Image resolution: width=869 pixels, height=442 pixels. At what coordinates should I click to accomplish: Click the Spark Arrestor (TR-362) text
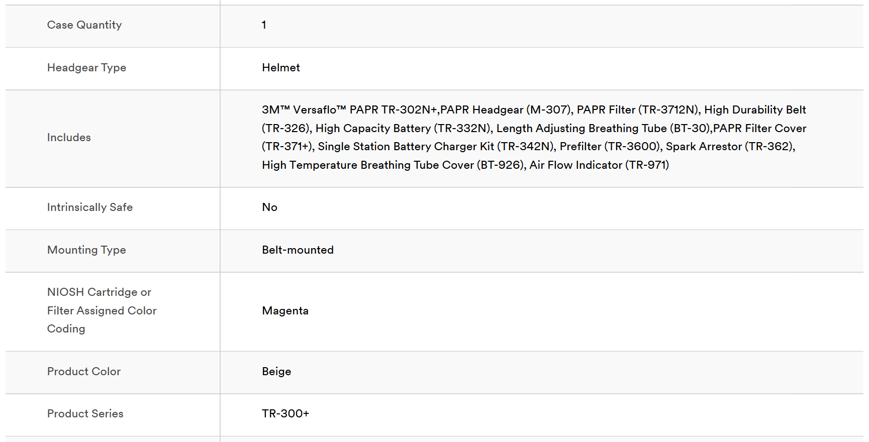coord(730,146)
